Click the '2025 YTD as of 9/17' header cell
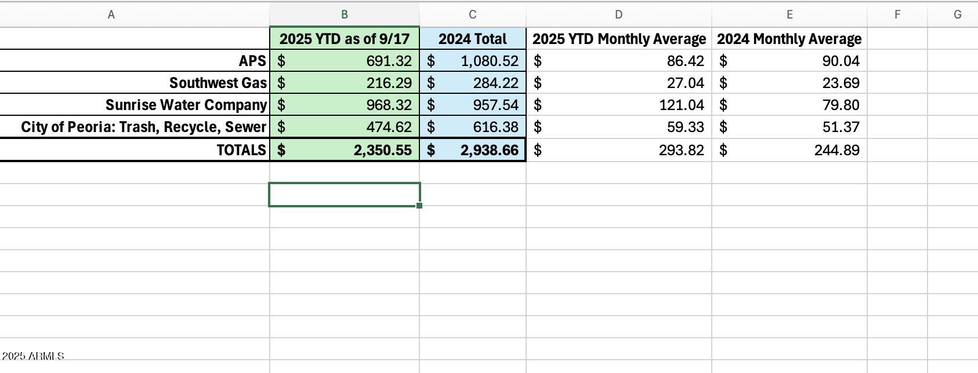Screen dimensions: 978x373 345,39
